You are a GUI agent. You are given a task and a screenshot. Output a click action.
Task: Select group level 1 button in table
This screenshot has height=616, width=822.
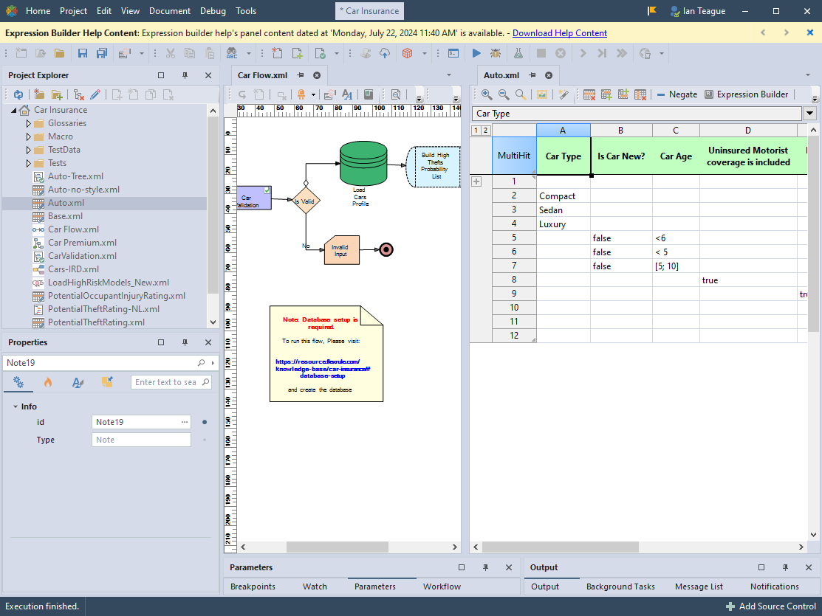tap(476, 131)
